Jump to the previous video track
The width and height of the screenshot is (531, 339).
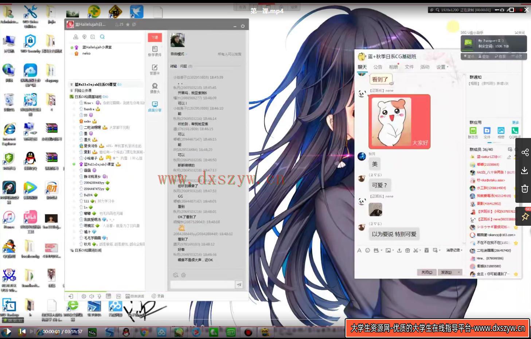point(22,331)
